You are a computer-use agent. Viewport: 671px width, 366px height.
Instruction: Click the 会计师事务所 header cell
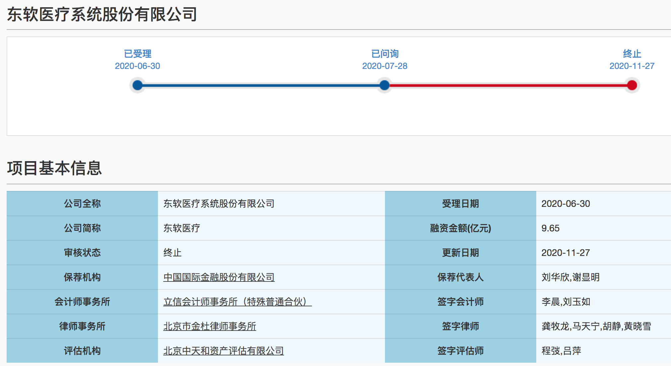point(82,302)
